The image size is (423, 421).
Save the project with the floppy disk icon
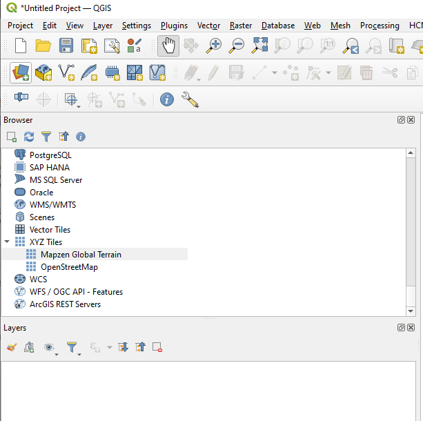(66, 46)
